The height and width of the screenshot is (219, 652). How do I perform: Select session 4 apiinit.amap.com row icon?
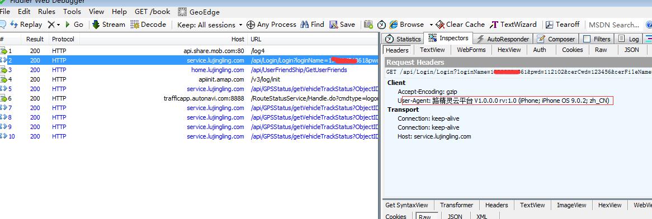coord(4,79)
